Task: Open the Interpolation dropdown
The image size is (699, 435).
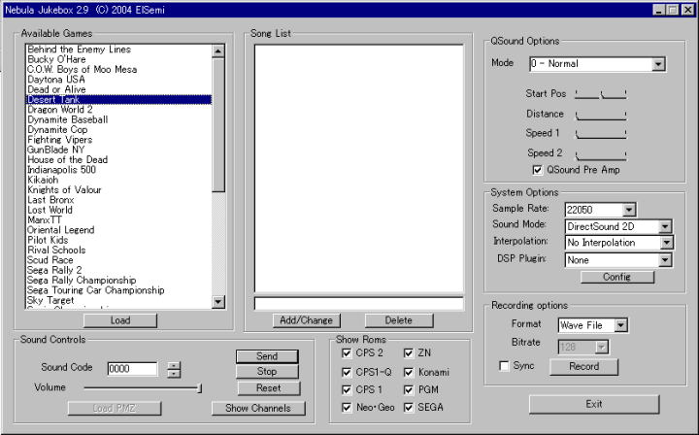Action: coord(665,243)
